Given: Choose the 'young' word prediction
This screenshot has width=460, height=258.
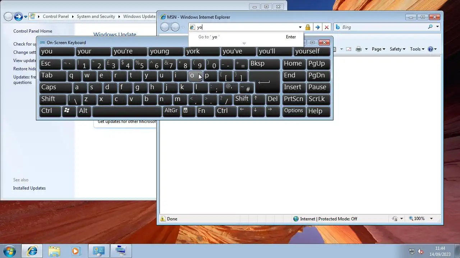Looking at the screenshot, I should [166, 52].
